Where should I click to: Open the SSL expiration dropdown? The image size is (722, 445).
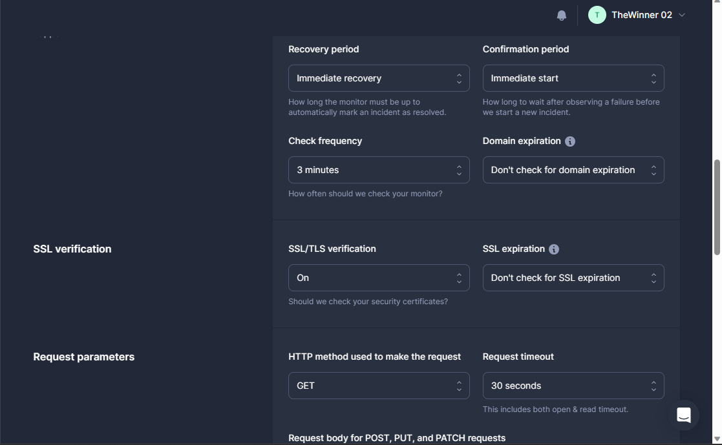(573, 278)
